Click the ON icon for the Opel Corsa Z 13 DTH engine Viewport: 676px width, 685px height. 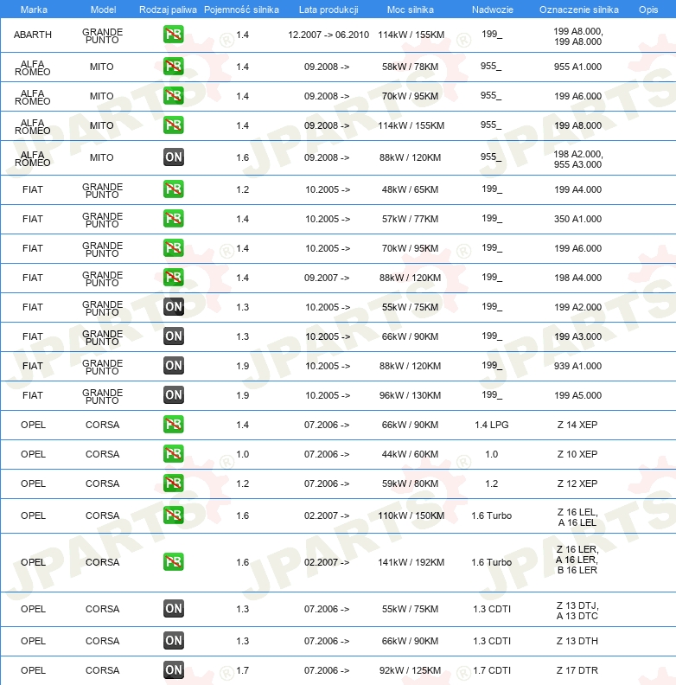click(x=174, y=641)
